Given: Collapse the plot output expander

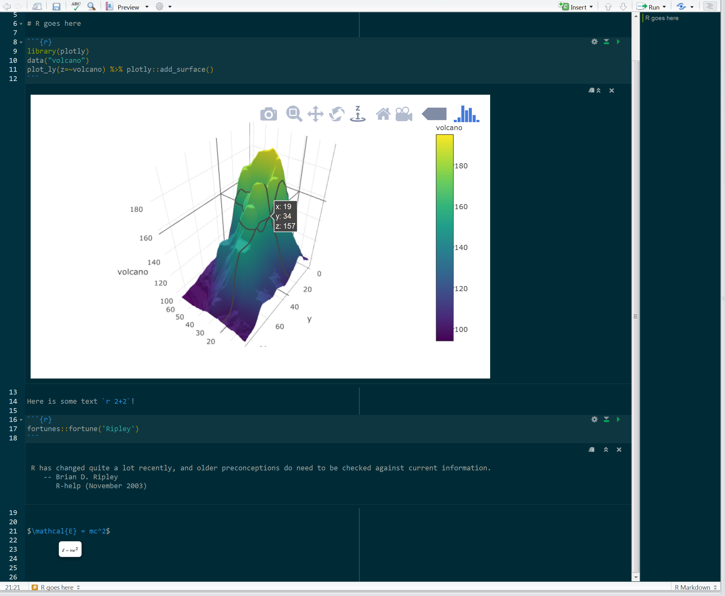Looking at the screenshot, I should click(599, 90).
